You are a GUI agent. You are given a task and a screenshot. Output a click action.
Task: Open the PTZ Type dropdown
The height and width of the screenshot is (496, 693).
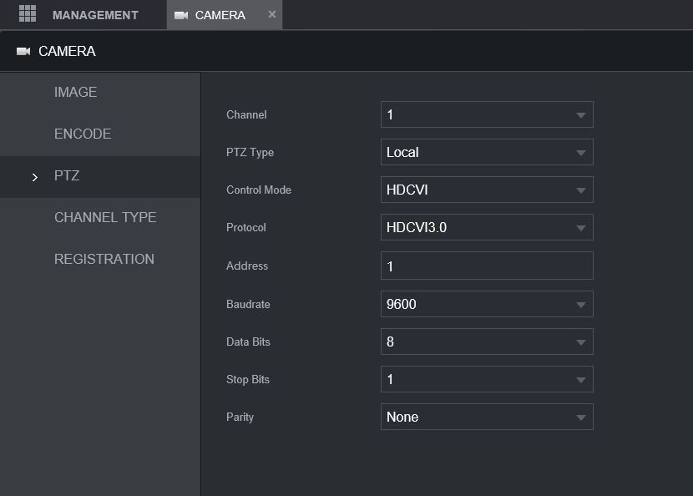(x=487, y=153)
